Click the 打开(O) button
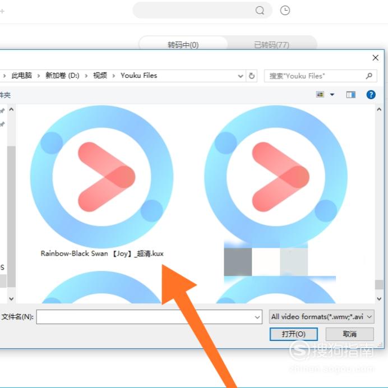The width and height of the screenshot is (388, 388). (x=293, y=334)
